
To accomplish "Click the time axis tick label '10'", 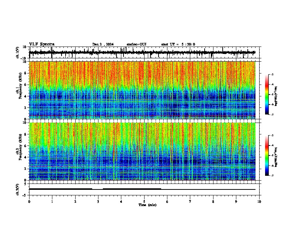I will pyautogui.click(x=259, y=202).
